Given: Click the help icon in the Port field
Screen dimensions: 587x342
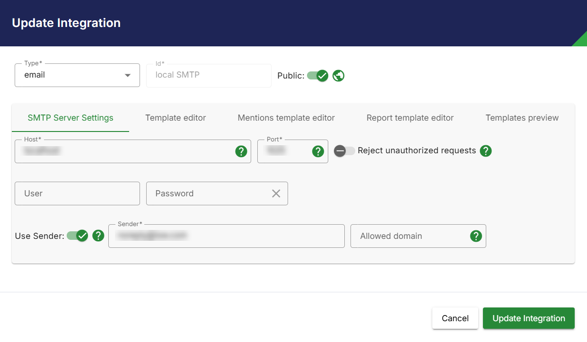Looking at the screenshot, I should pyautogui.click(x=318, y=151).
